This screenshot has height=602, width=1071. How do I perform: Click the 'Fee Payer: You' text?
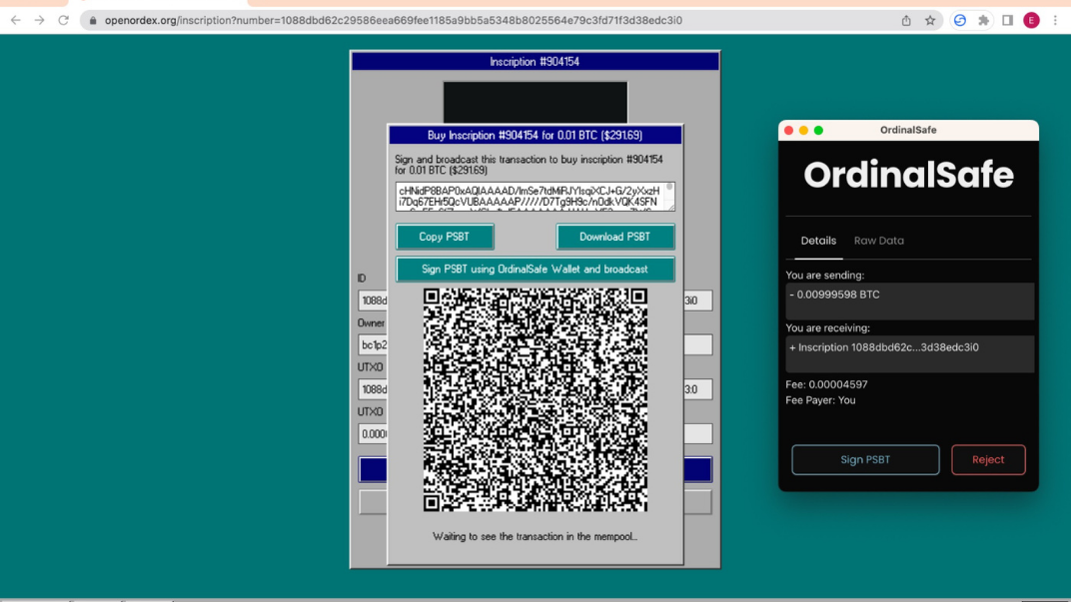[820, 400]
